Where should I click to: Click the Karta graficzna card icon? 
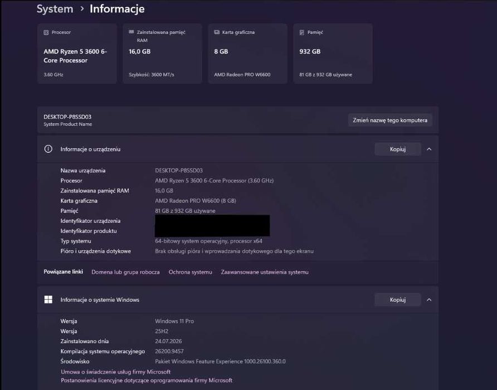[x=217, y=32]
